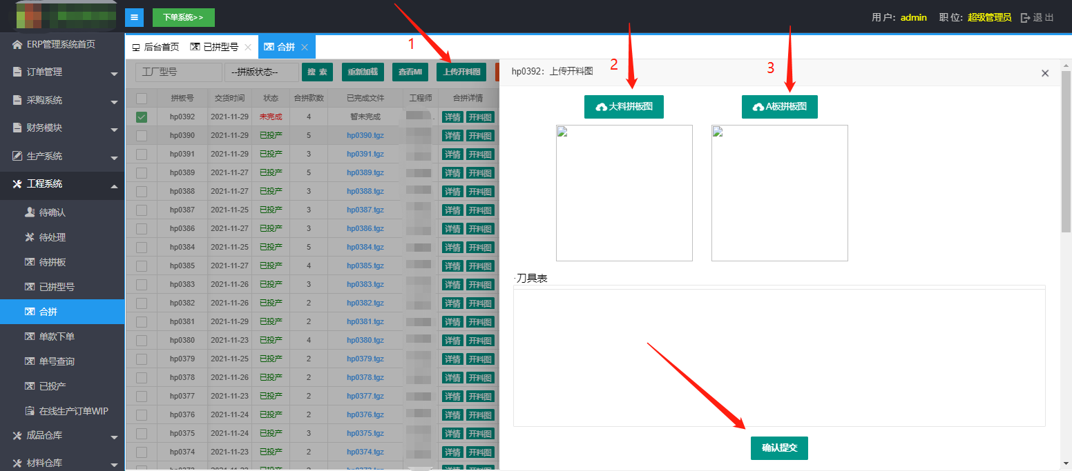Viewport: 1072px width, 471px height.
Task: Open the 拼版状态 dropdown filter
Action: pyautogui.click(x=262, y=72)
